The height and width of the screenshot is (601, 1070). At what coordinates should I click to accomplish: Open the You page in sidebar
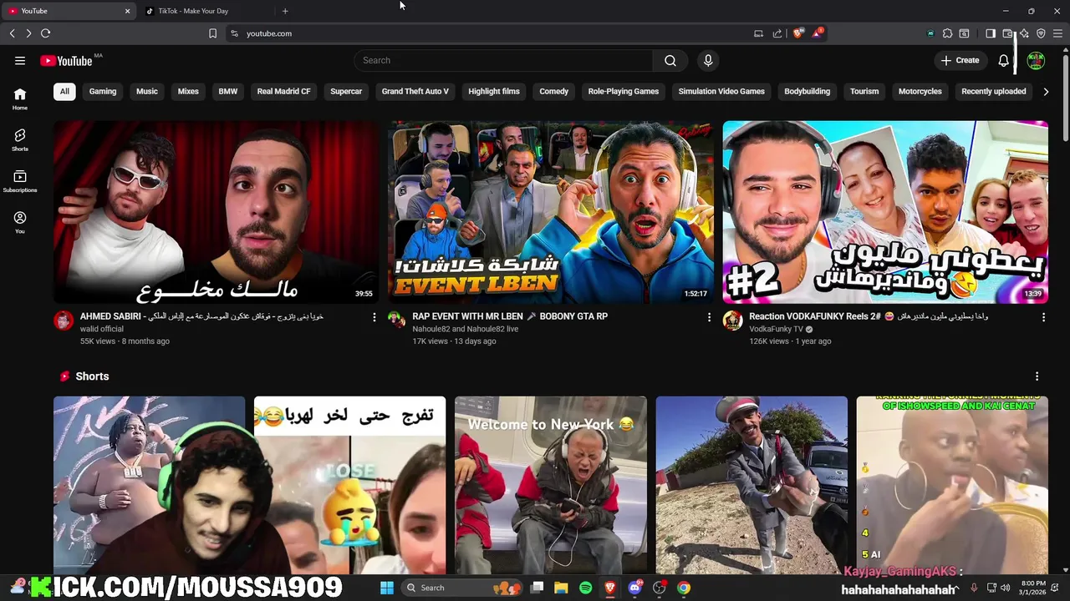point(20,222)
